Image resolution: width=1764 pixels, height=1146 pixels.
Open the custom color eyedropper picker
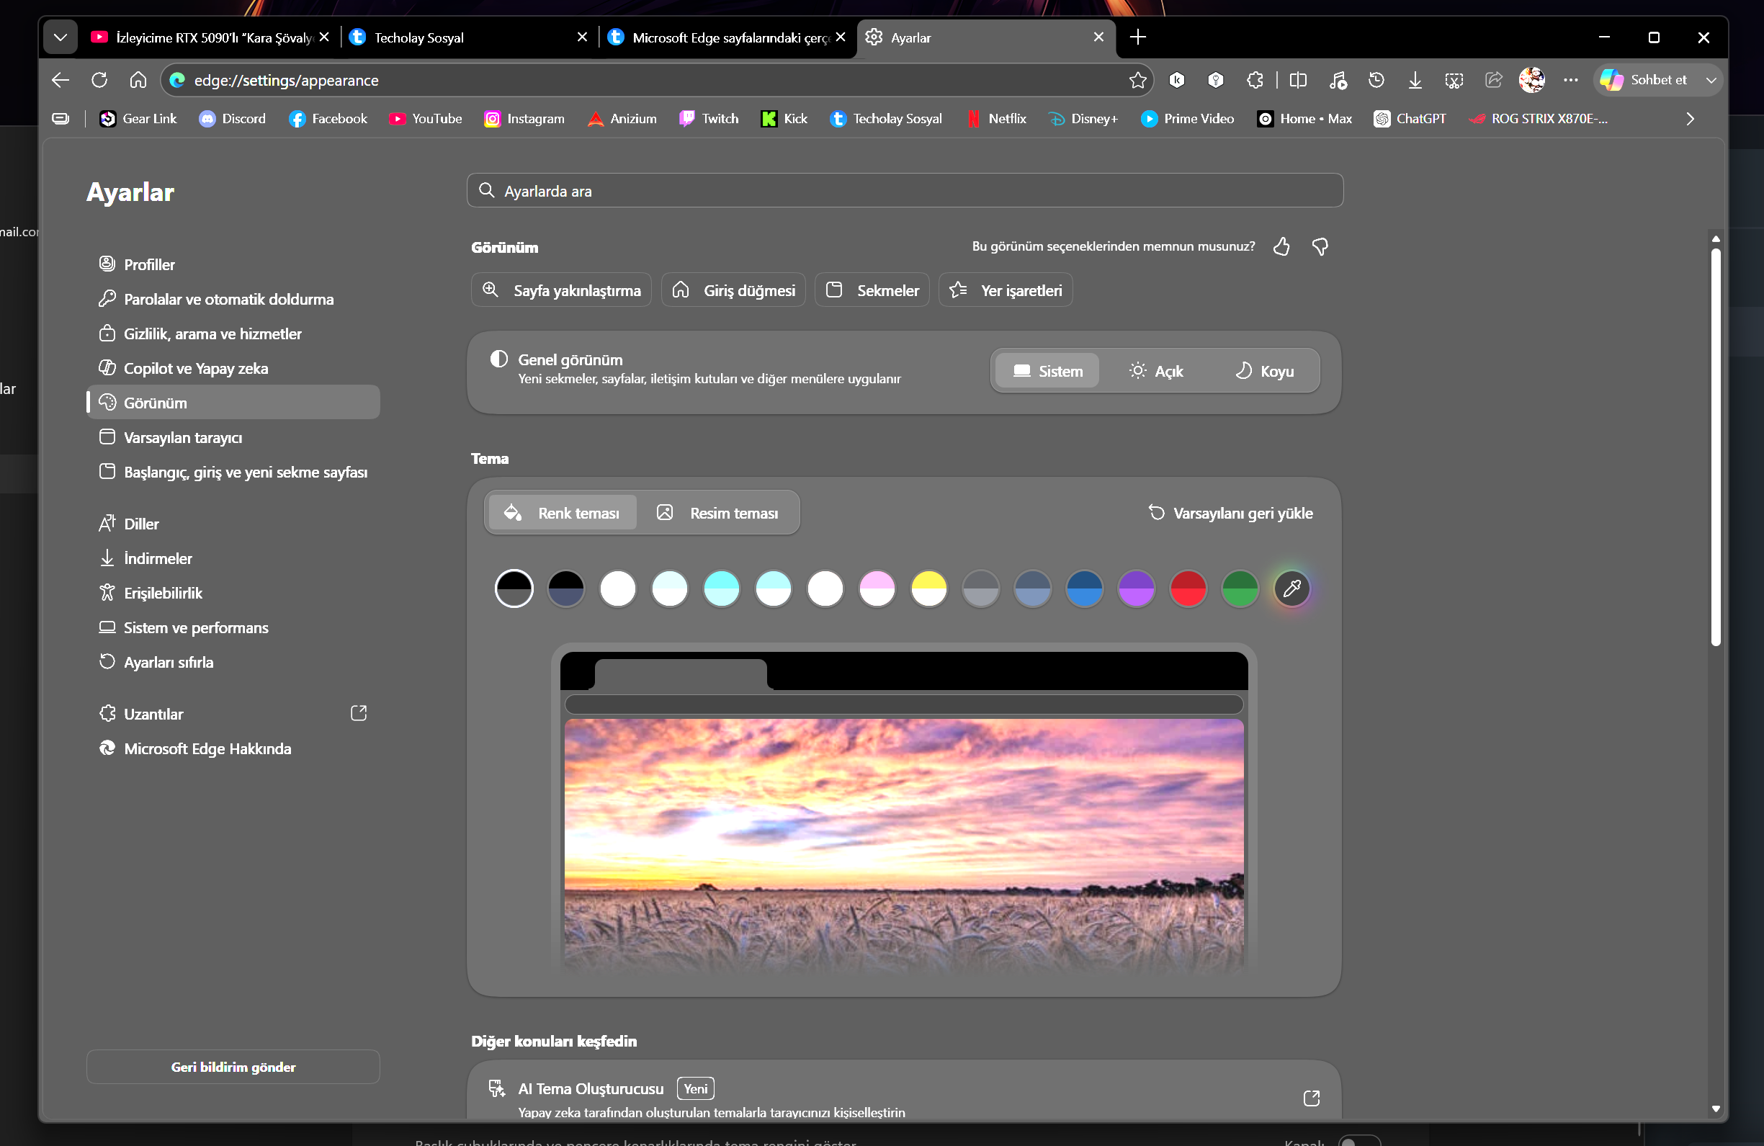click(1292, 588)
